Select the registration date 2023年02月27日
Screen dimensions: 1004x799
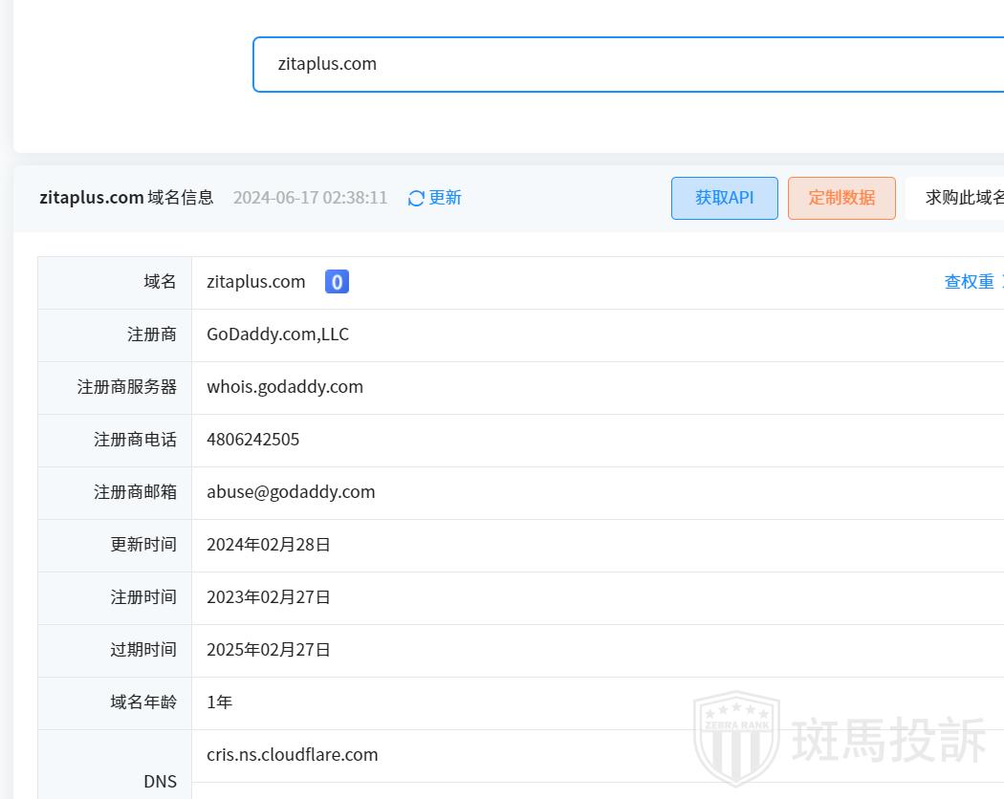[x=269, y=597]
